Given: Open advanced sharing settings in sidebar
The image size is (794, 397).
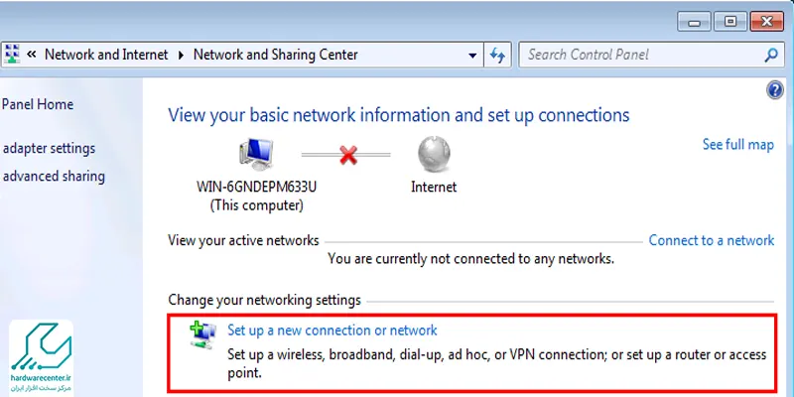Looking at the screenshot, I should click(54, 177).
